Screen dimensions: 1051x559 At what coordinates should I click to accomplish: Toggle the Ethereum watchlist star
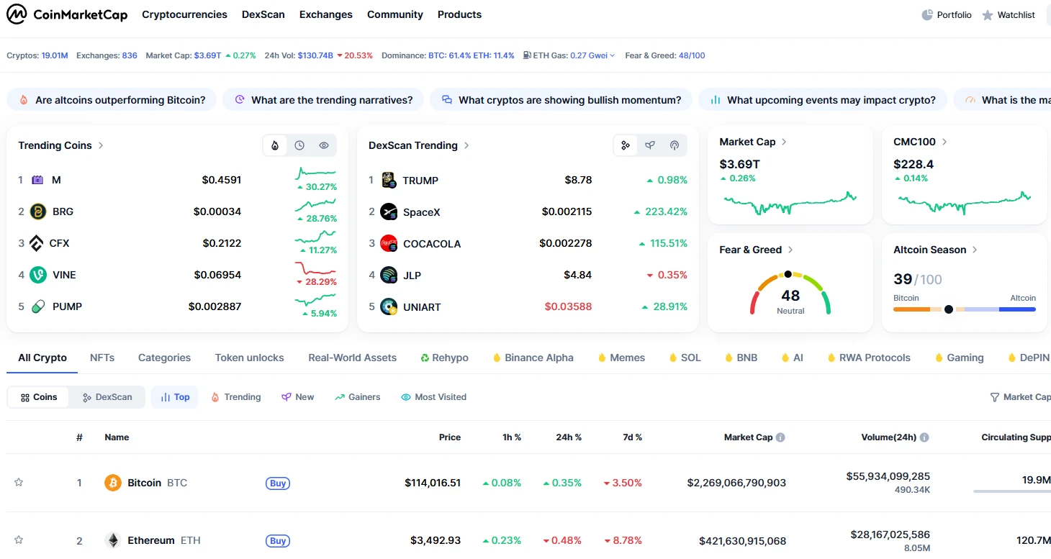coord(19,540)
